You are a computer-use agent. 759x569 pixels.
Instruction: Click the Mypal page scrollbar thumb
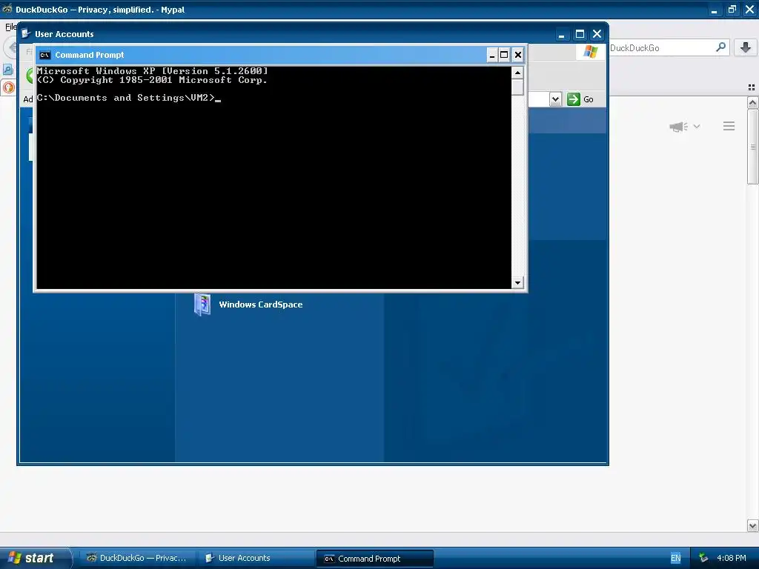[x=752, y=147]
